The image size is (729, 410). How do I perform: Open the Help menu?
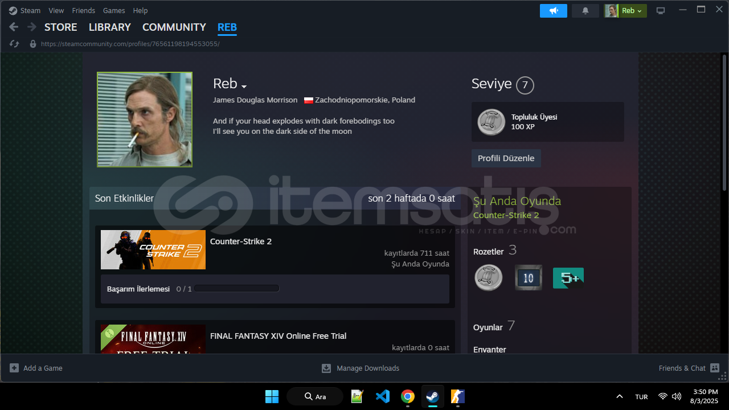tap(140, 10)
